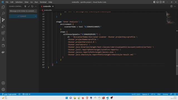Open the View menu
The height and width of the screenshot is (100, 178).
tap(26, 2)
